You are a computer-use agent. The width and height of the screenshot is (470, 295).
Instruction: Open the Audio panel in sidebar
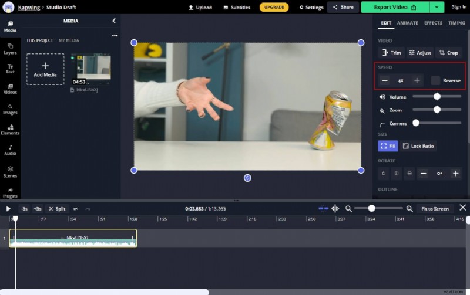(10, 150)
